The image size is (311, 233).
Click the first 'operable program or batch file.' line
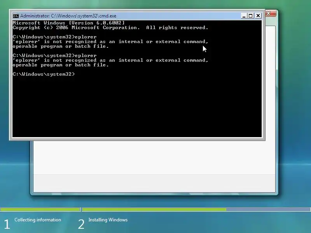pyautogui.click(x=61, y=46)
